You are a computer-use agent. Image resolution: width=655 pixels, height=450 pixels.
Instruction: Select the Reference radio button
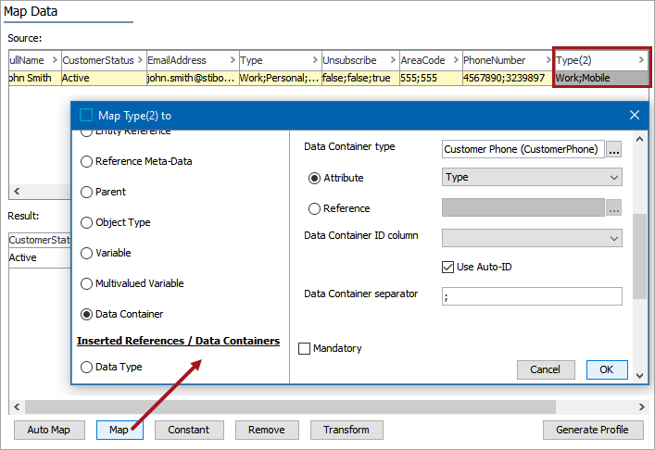pos(314,208)
